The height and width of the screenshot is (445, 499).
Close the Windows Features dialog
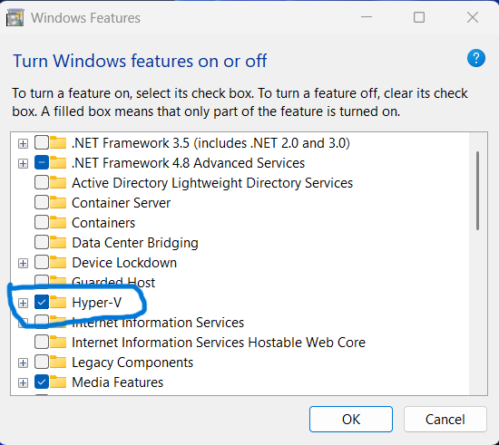473,17
